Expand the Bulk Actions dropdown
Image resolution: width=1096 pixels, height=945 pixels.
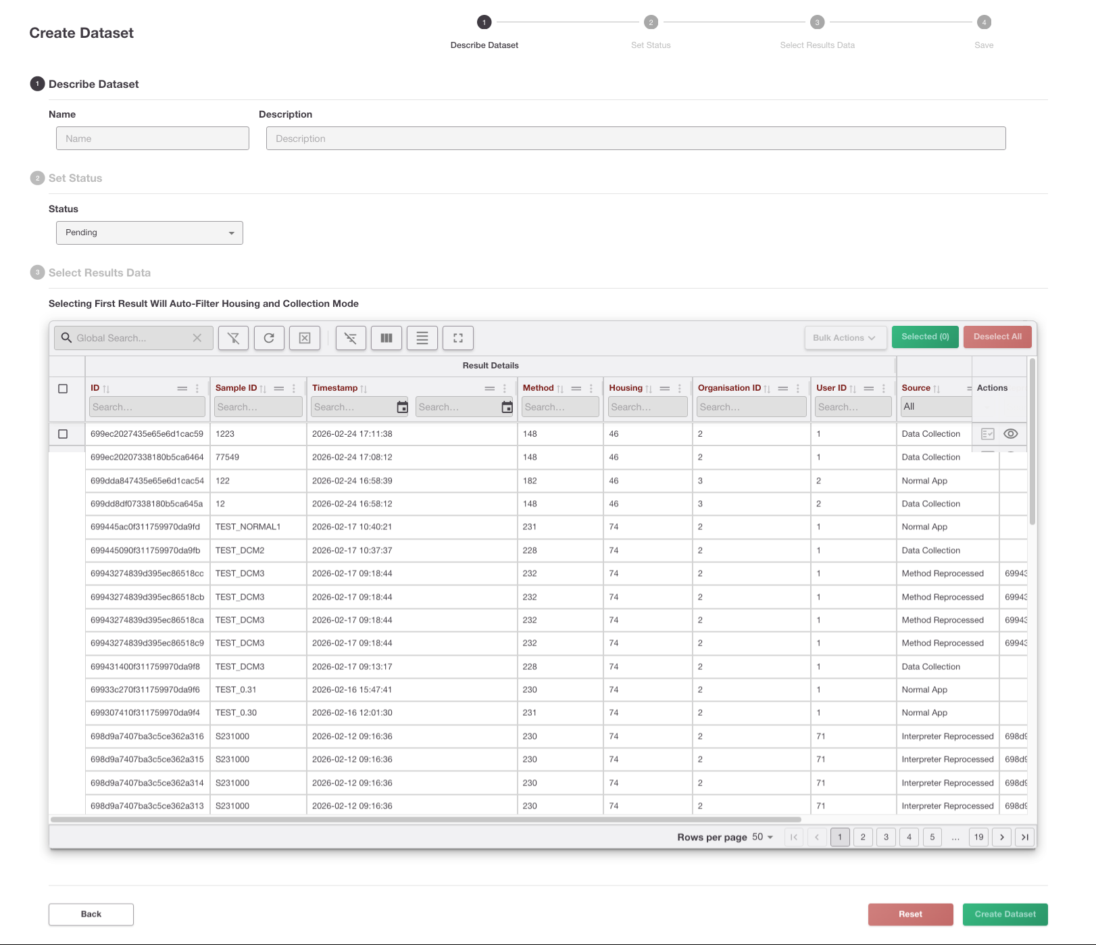pos(845,338)
